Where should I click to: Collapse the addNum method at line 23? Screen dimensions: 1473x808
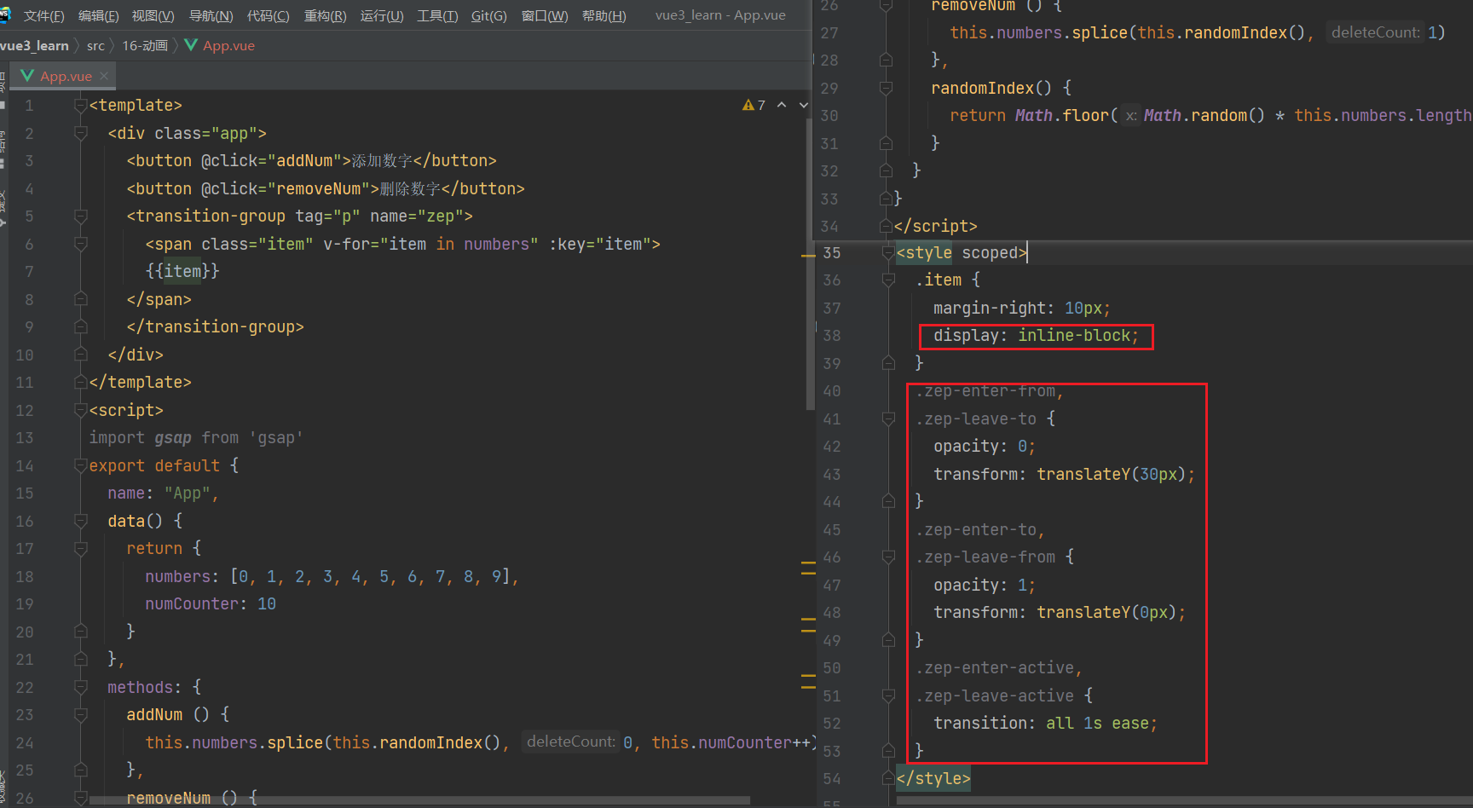[x=80, y=714]
